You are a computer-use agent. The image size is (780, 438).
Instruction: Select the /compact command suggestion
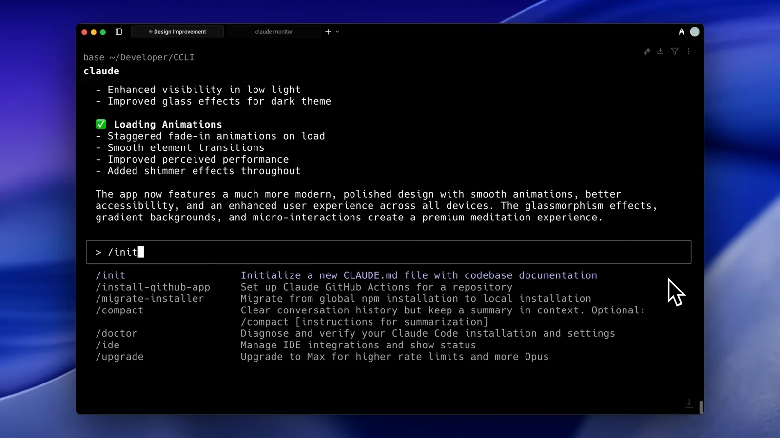pos(370,316)
